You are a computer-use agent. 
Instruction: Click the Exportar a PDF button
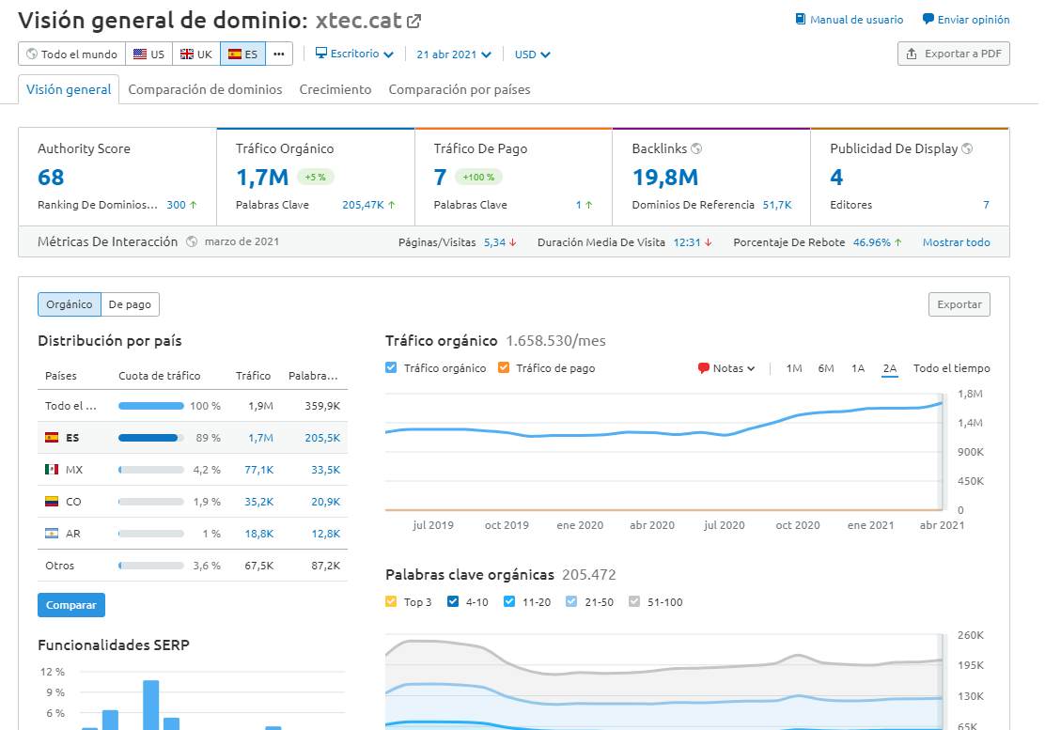(953, 54)
